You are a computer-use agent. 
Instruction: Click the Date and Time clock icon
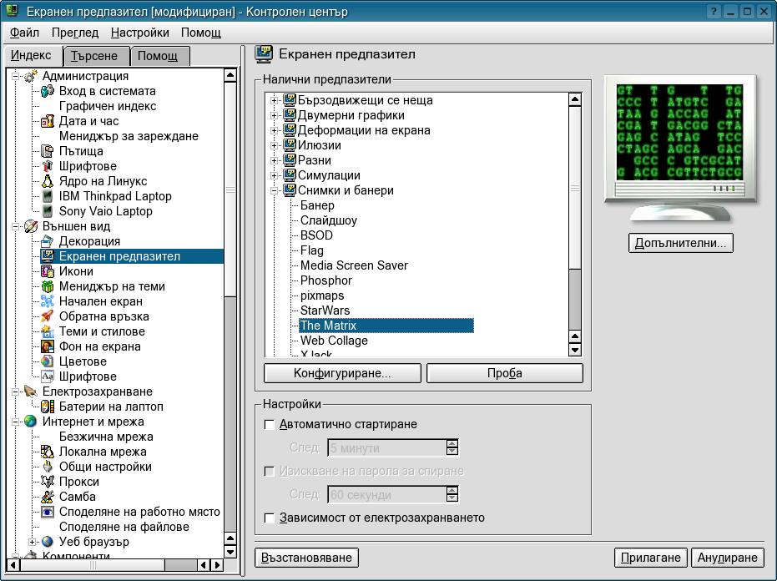[x=48, y=121]
